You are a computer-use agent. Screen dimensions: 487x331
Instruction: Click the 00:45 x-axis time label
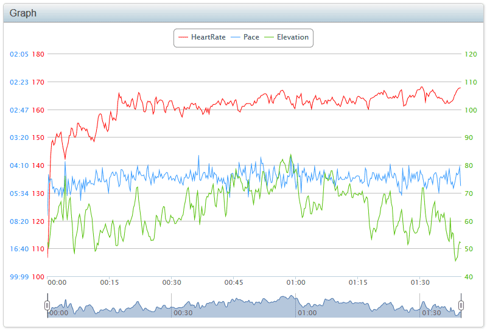click(234, 282)
